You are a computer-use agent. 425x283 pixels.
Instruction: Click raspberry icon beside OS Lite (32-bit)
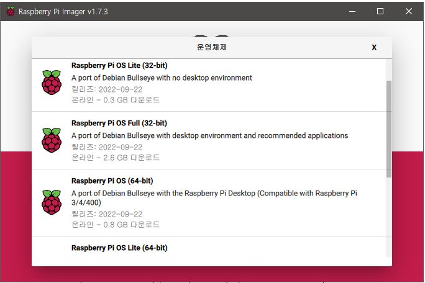pyautogui.click(x=52, y=83)
